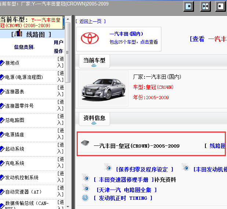Click the pencil icon next to 电源插座
The height and width of the screenshot is (209, 227).
coord(2,134)
